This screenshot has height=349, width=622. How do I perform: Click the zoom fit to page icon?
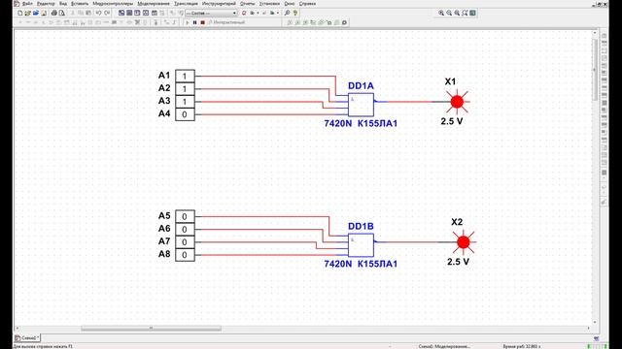coord(465,13)
